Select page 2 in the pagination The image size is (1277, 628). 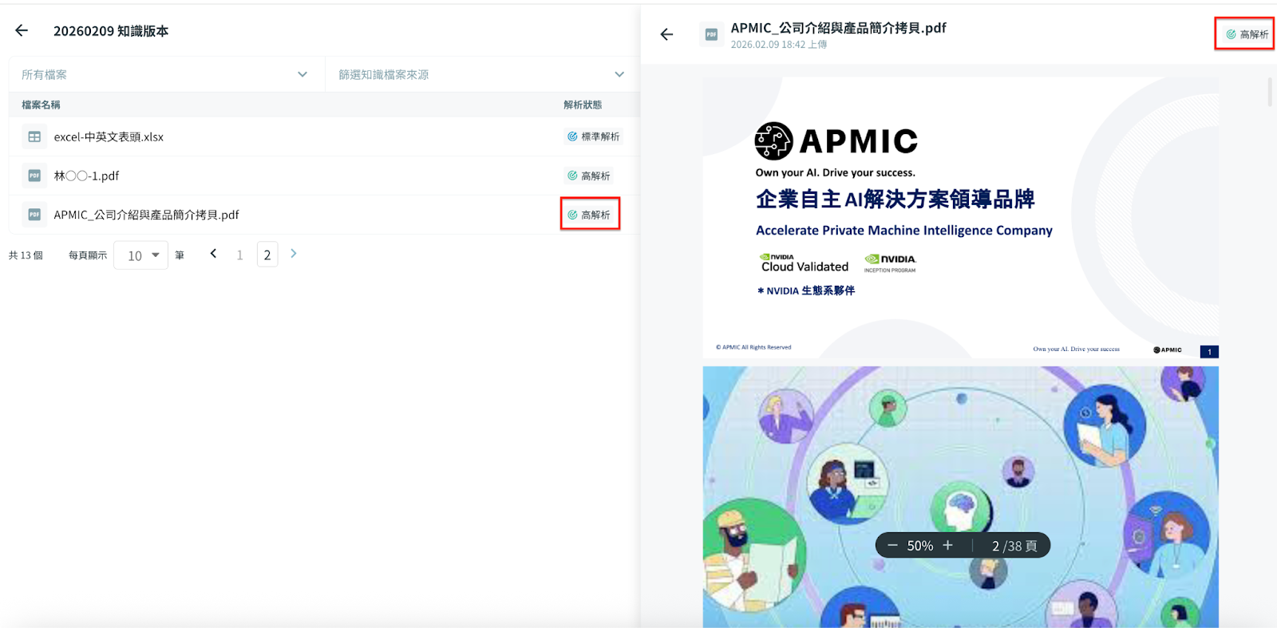click(267, 255)
